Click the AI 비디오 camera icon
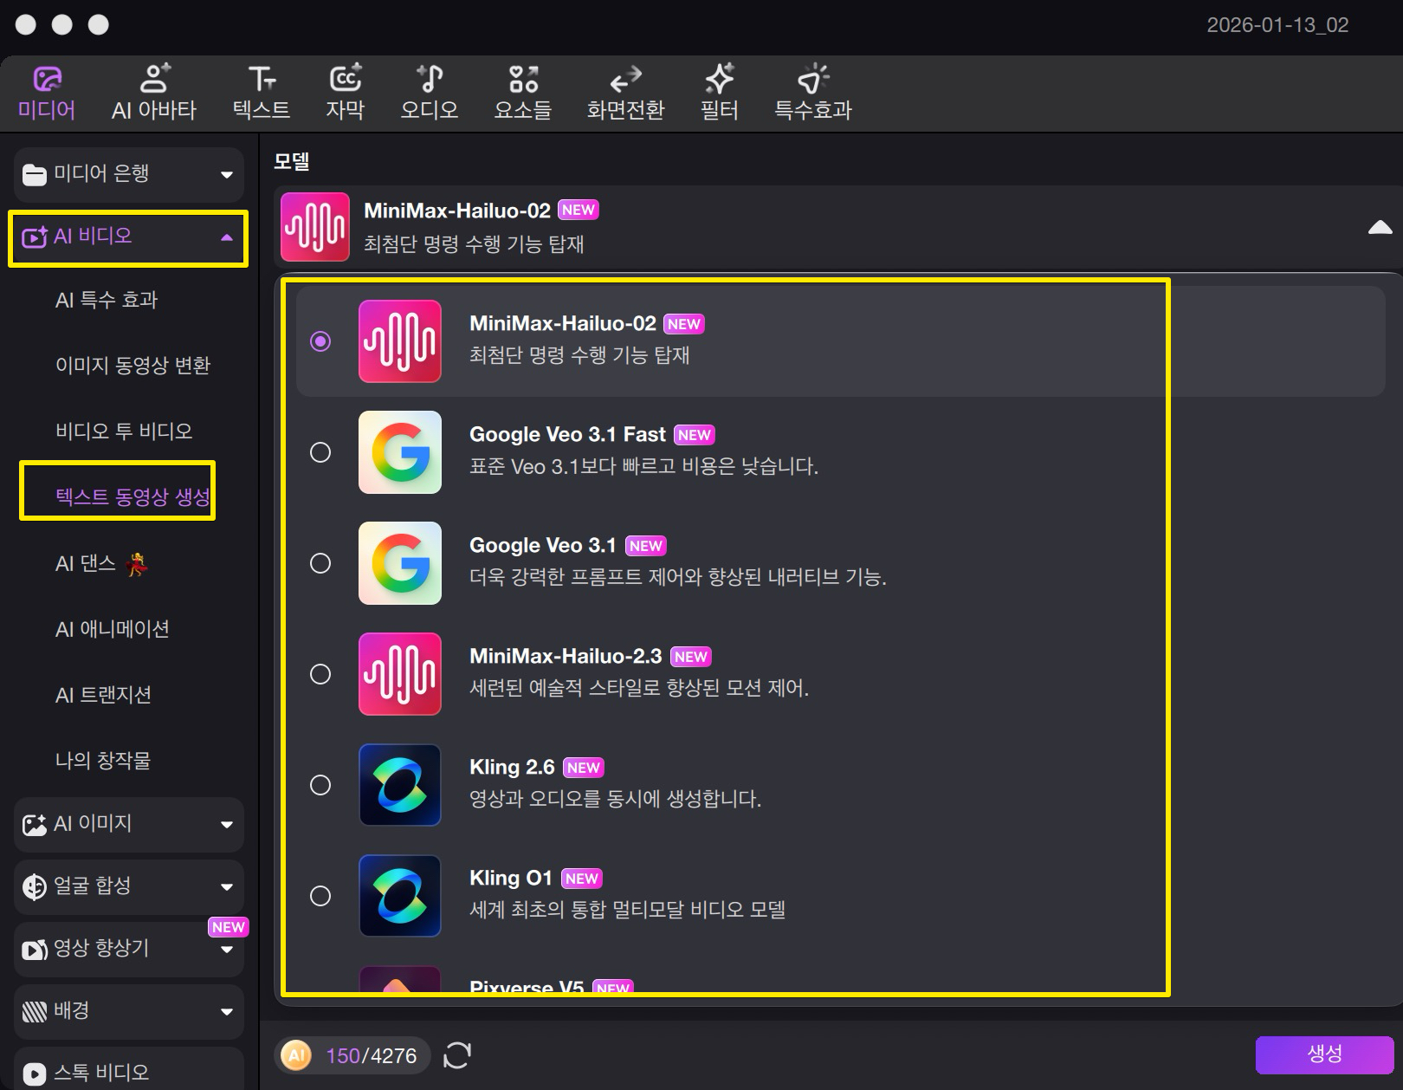The height and width of the screenshot is (1090, 1403). pyautogui.click(x=35, y=237)
